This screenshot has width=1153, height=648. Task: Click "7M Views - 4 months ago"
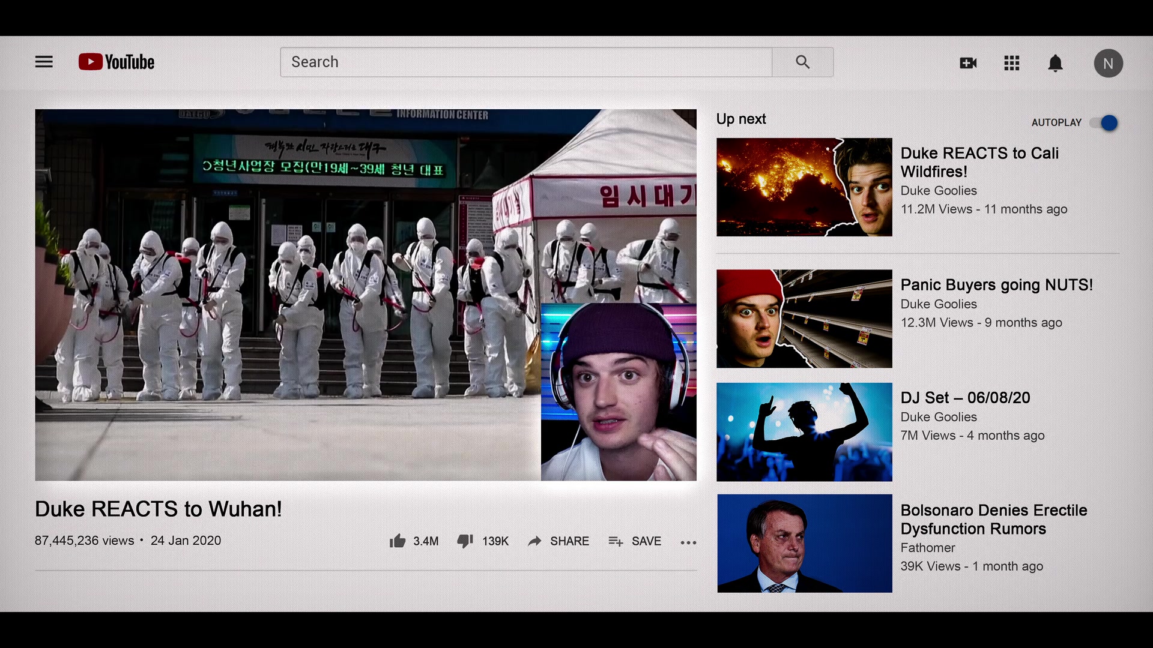pyautogui.click(x=972, y=435)
